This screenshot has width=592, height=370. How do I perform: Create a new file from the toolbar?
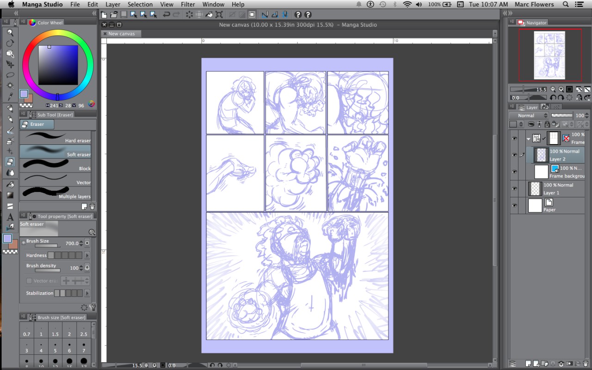[105, 15]
